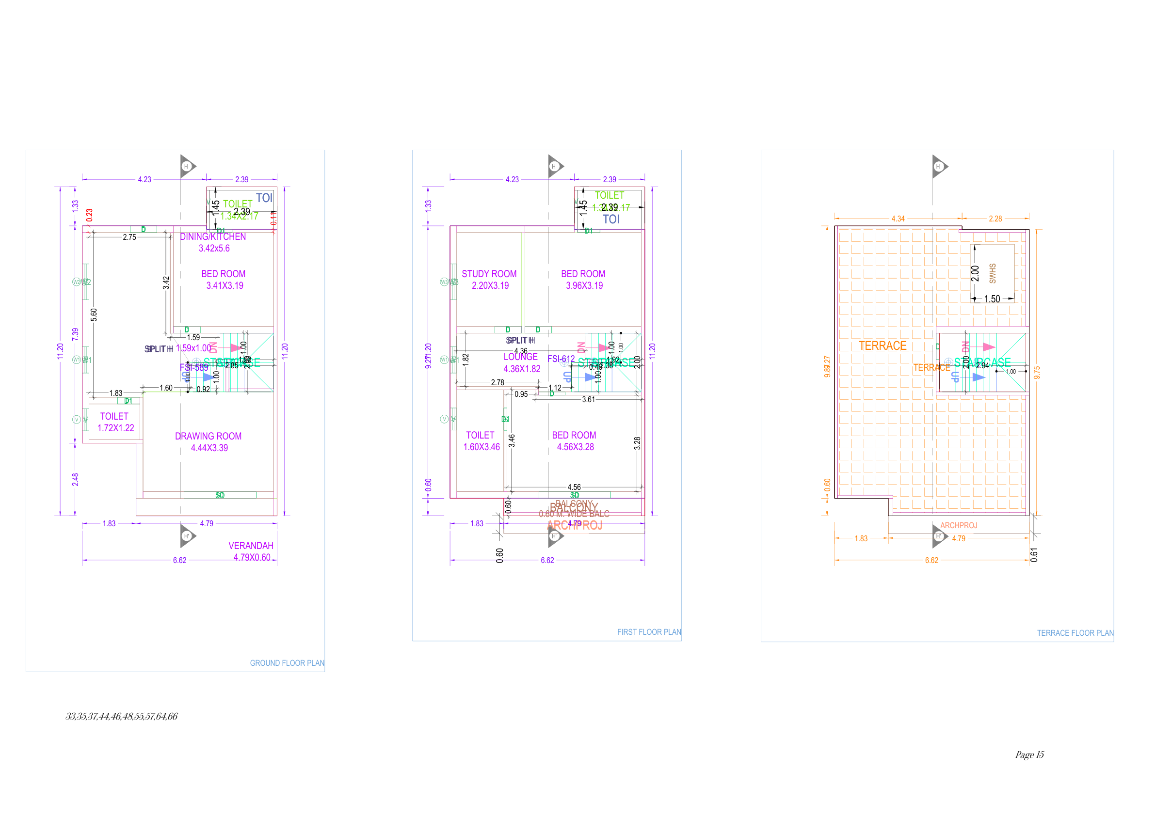Click the pink DN arrow in ground floor staircase

click(x=236, y=347)
